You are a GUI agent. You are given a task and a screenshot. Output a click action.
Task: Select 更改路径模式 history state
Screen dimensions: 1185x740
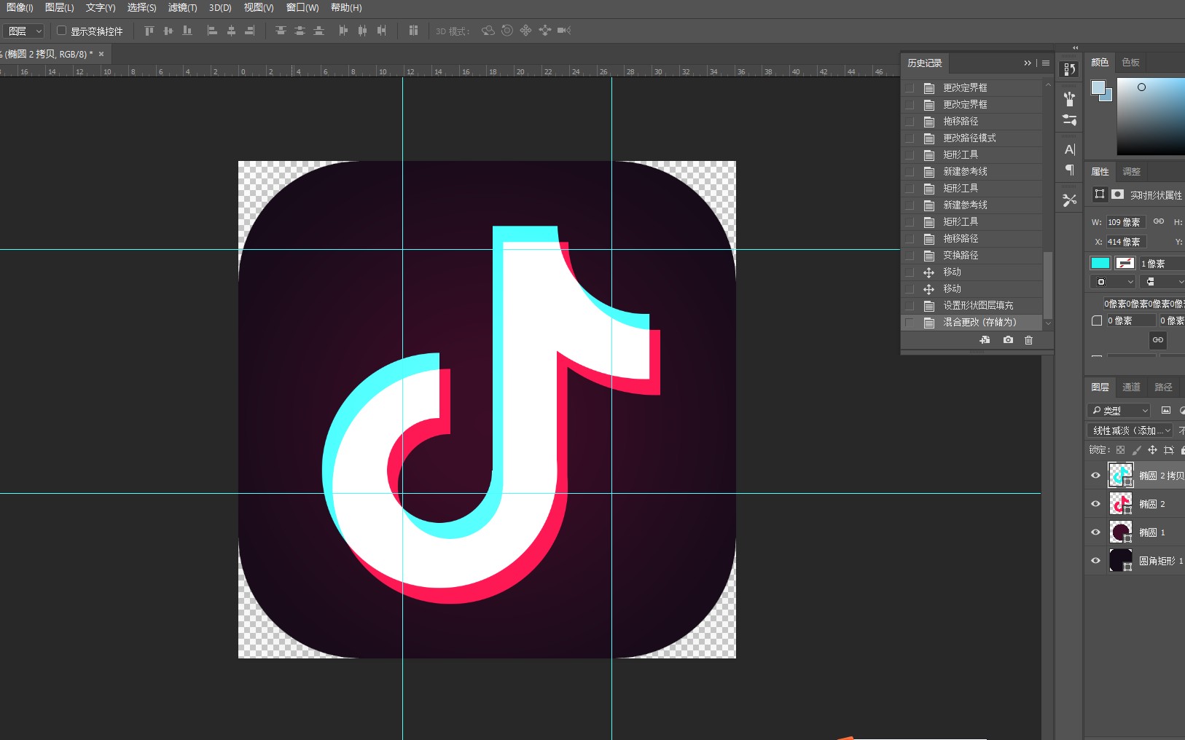click(x=971, y=138)
